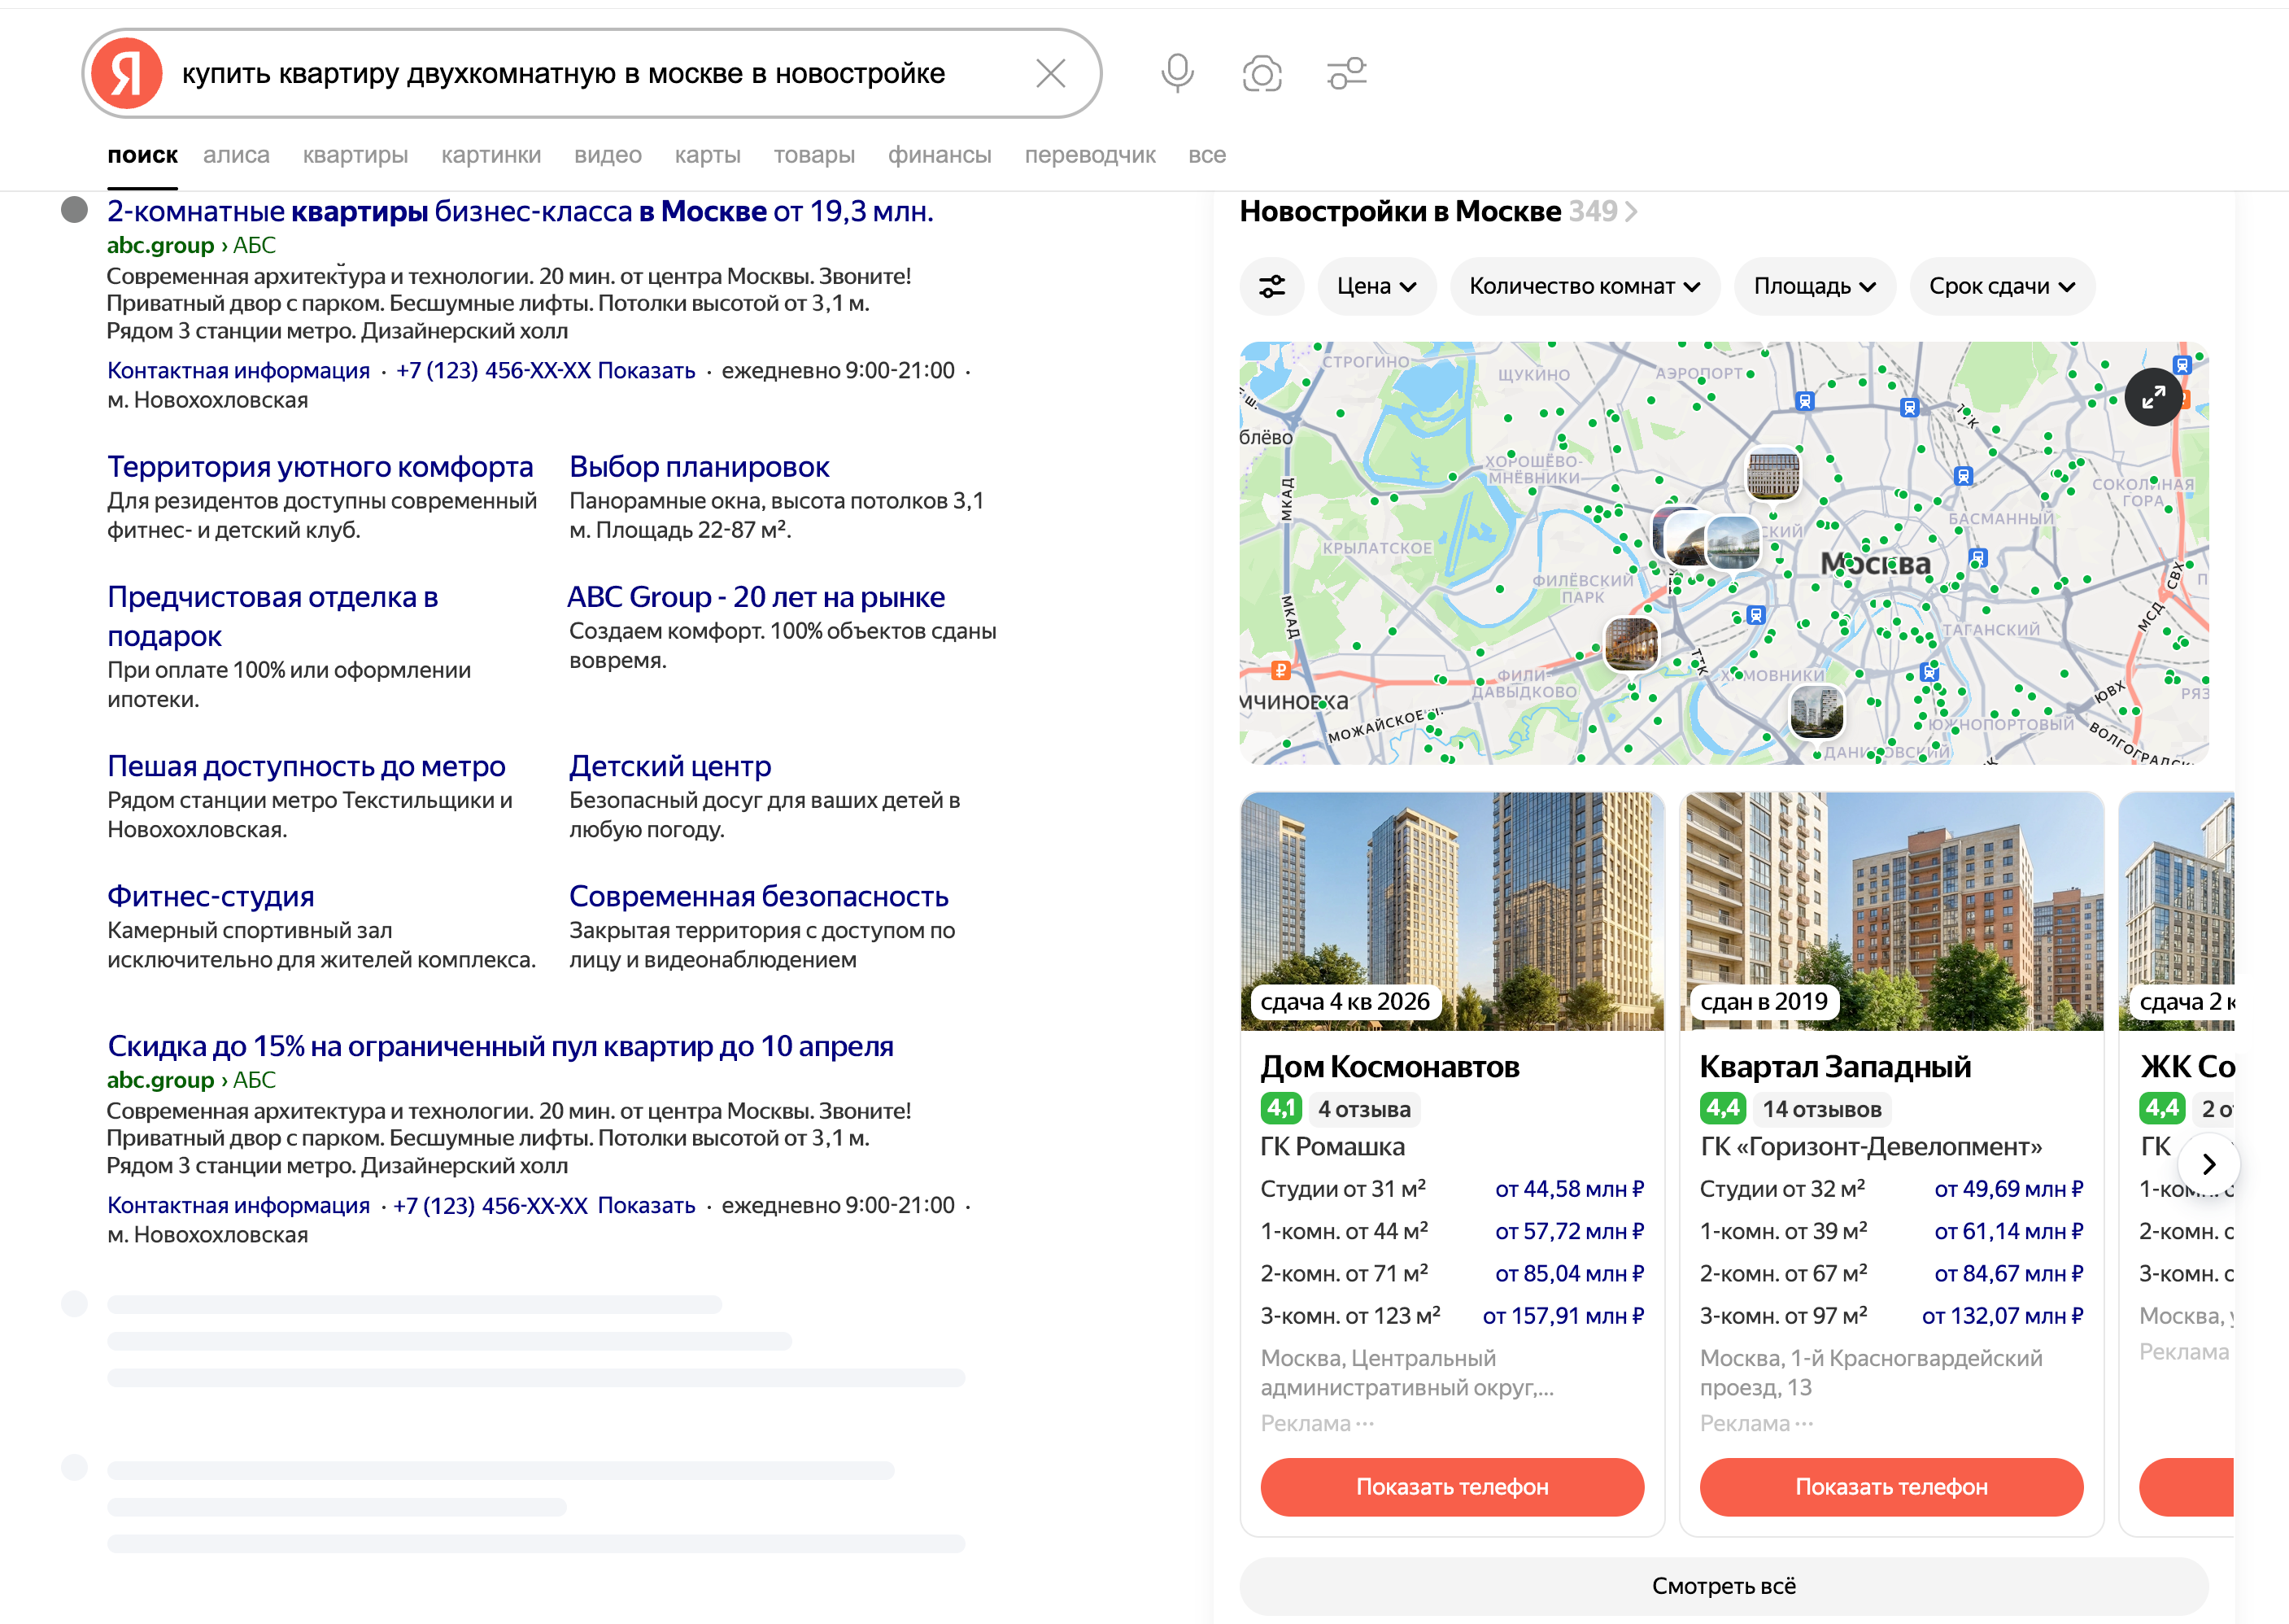Open ABC Group - 20 лет на рынке link

coord(756,597)
